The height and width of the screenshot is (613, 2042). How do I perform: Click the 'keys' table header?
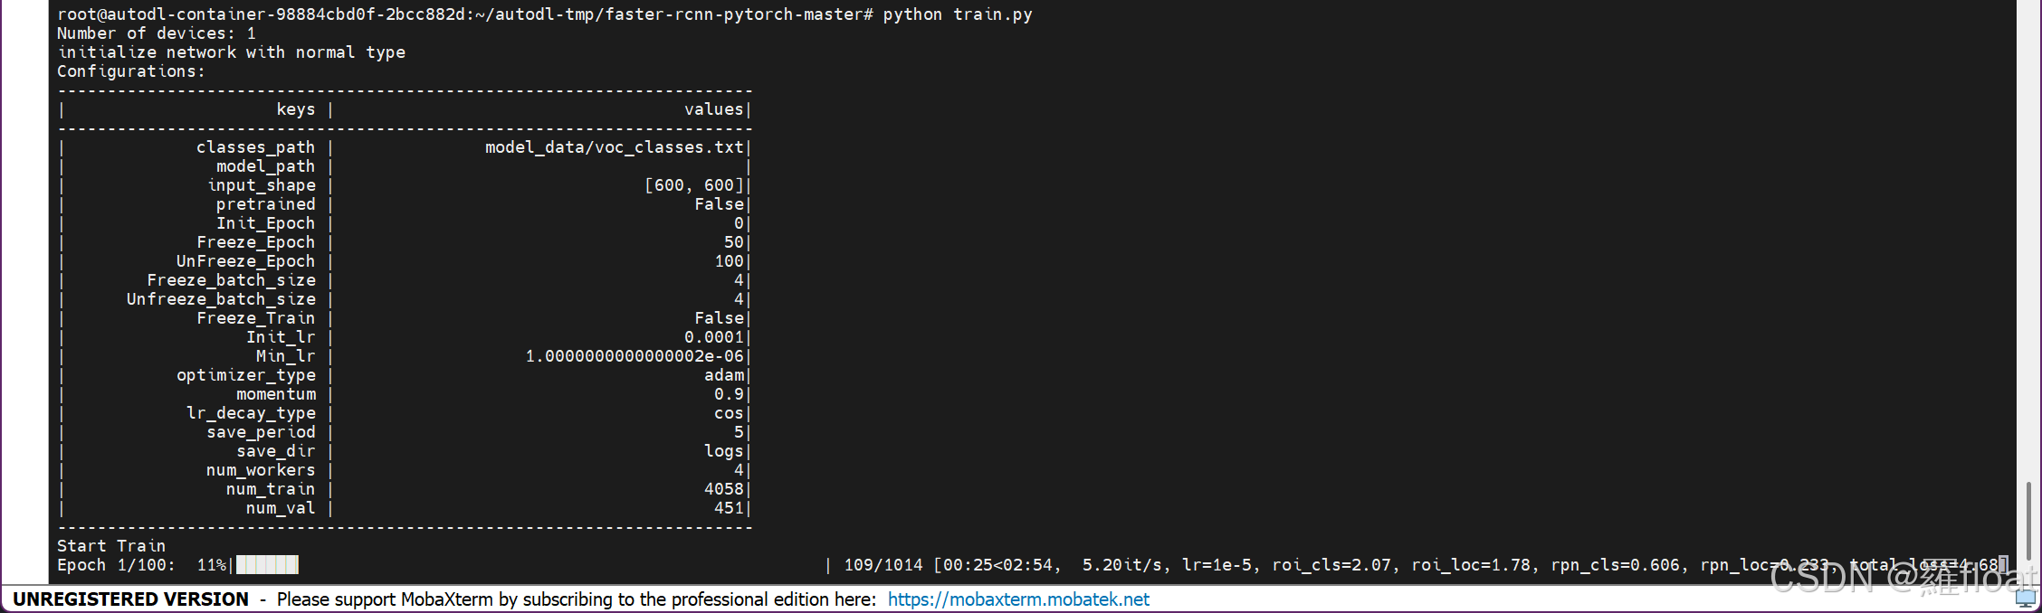pos(296,109)
